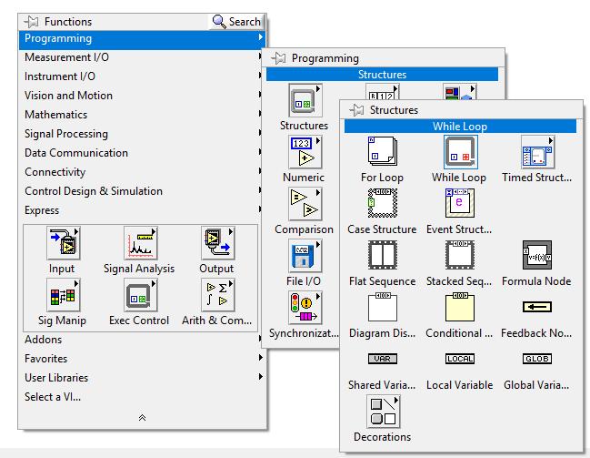Pick the Feedback Node icon
Viewport: 590px width, 458px height.
[537, 307]
